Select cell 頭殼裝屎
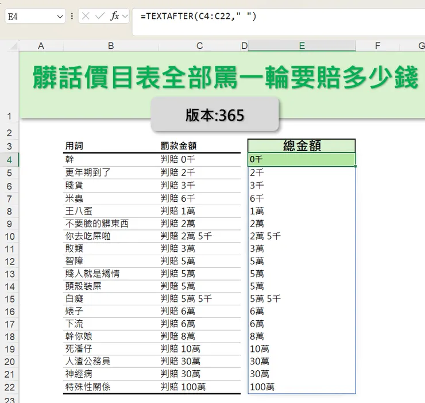 (x=111, y=286)
